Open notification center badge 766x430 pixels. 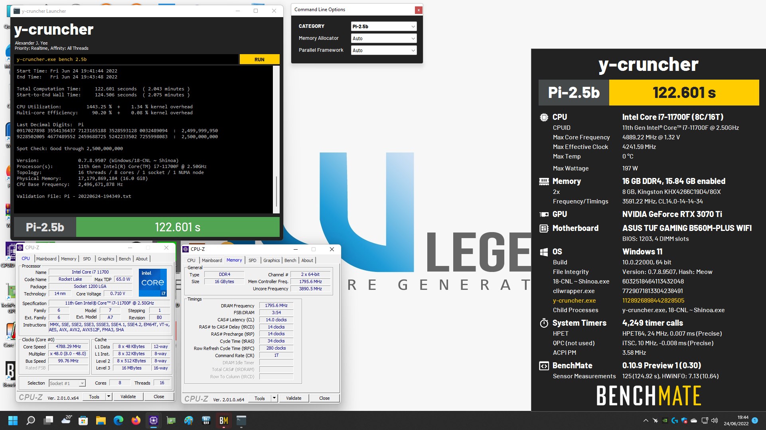coord(755,420)
